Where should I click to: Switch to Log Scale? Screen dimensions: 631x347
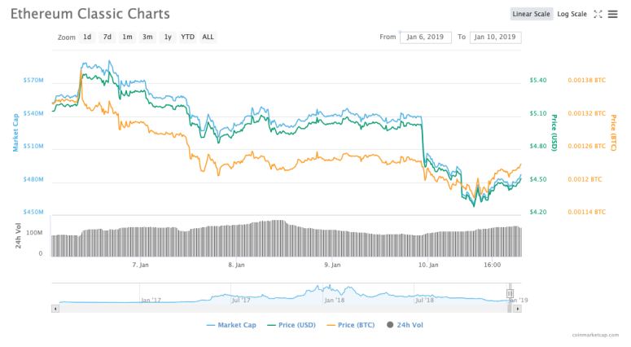[572, 14]
